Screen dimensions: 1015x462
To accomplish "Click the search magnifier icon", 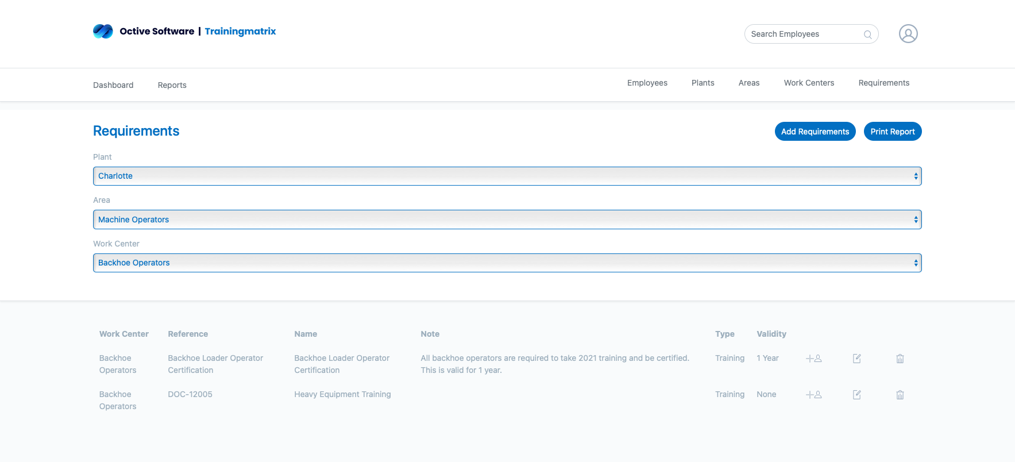I will pos(867,34).
